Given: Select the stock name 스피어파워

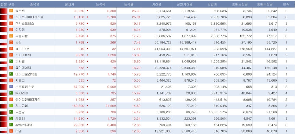Looking at the screenshot, I should 23,55.
